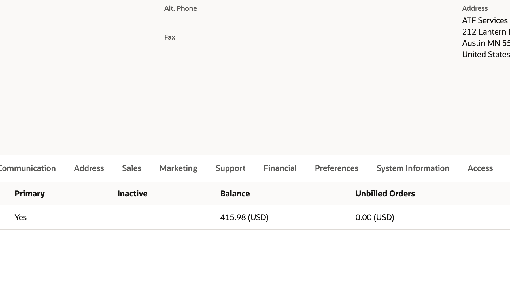
Task: Open the Communication tab
Action: coord(27,168)
